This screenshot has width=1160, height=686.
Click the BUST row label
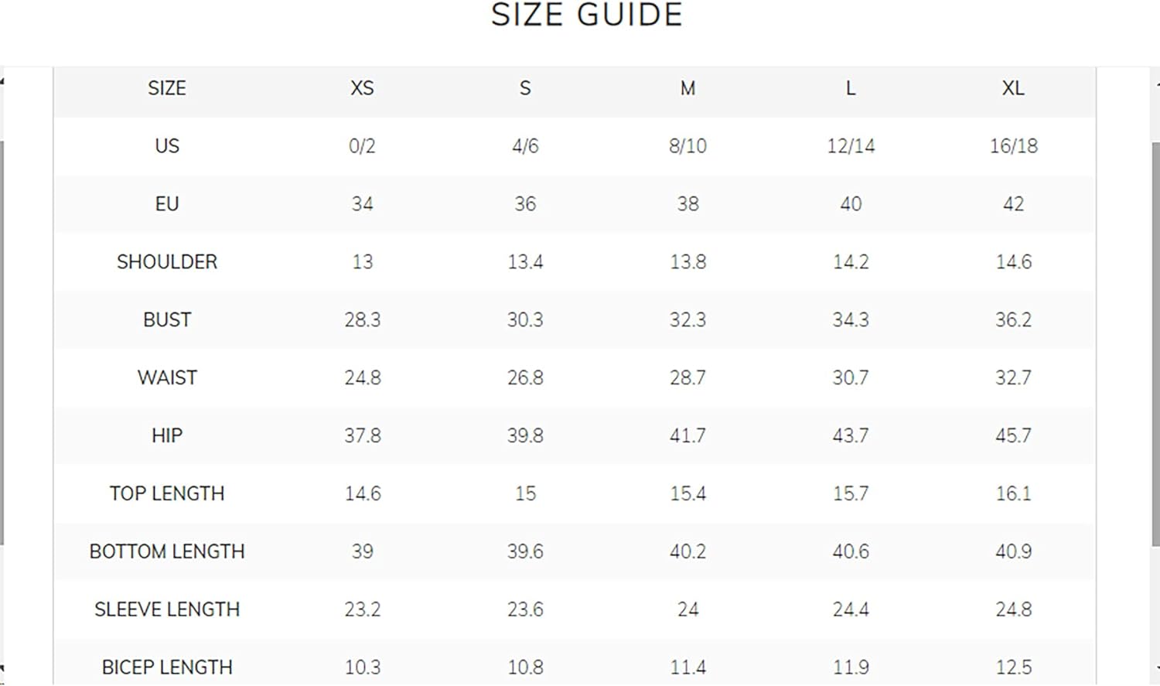pyautogui.click(x=167, y=319)
